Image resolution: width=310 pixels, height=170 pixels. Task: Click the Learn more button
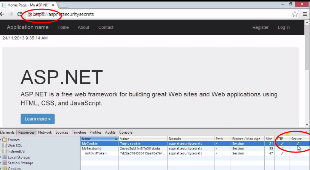pyautogui.click(x=38, y=119)
